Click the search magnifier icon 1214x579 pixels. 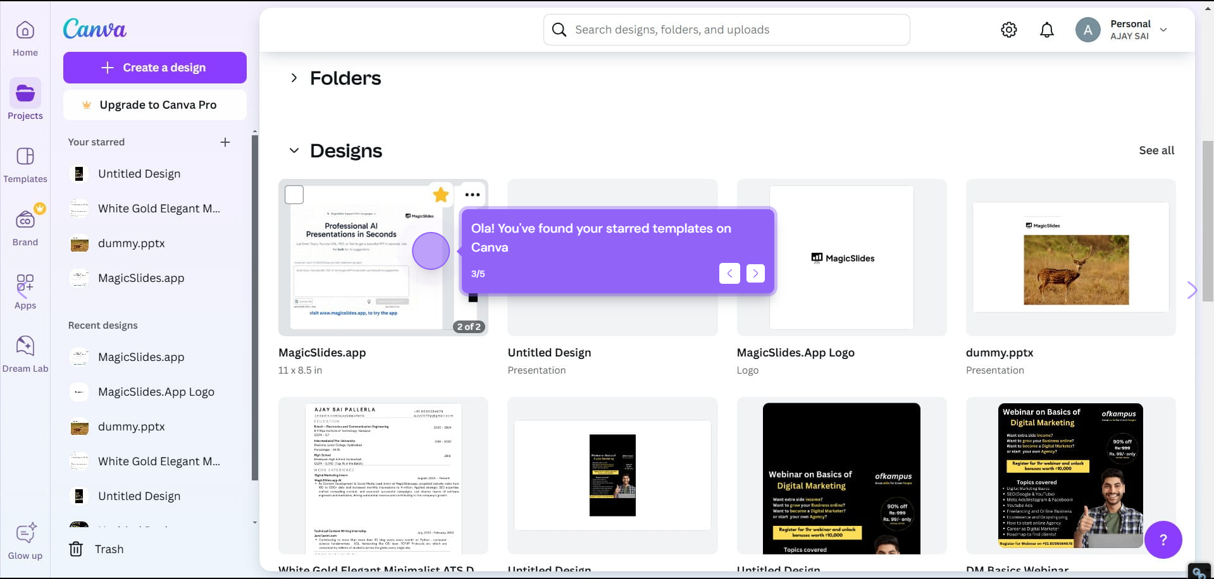coord(559,30)
